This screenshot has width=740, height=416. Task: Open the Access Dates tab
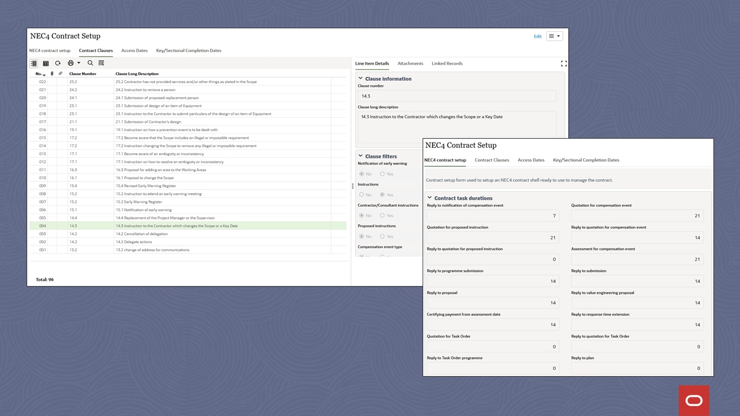point(531,160)
